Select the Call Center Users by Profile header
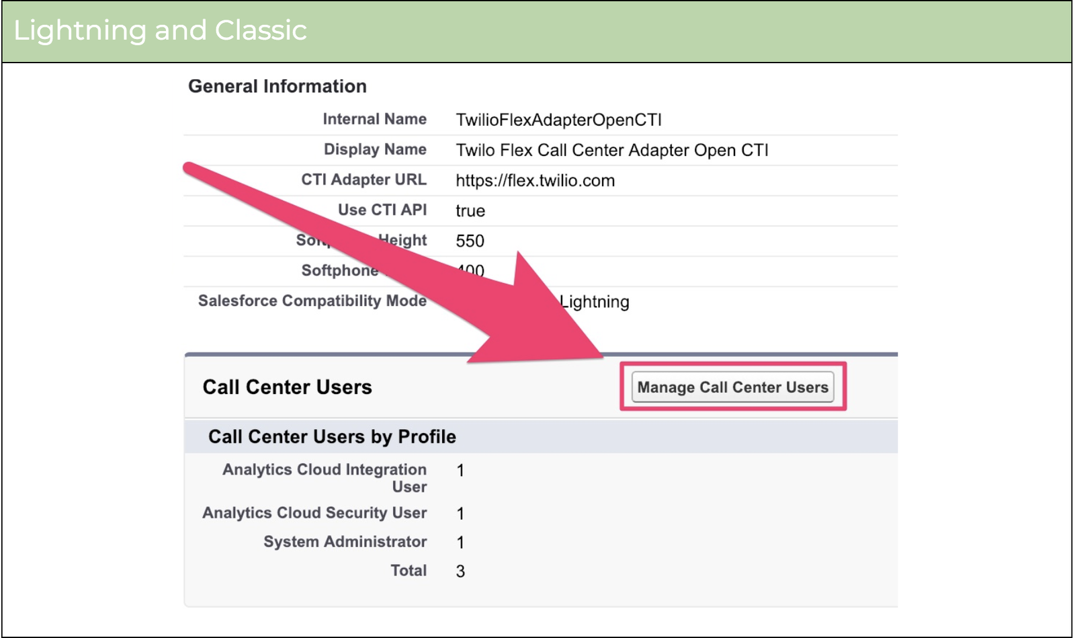The width and height of the screenshot is (1075, 638). click(x=333, y=436)
